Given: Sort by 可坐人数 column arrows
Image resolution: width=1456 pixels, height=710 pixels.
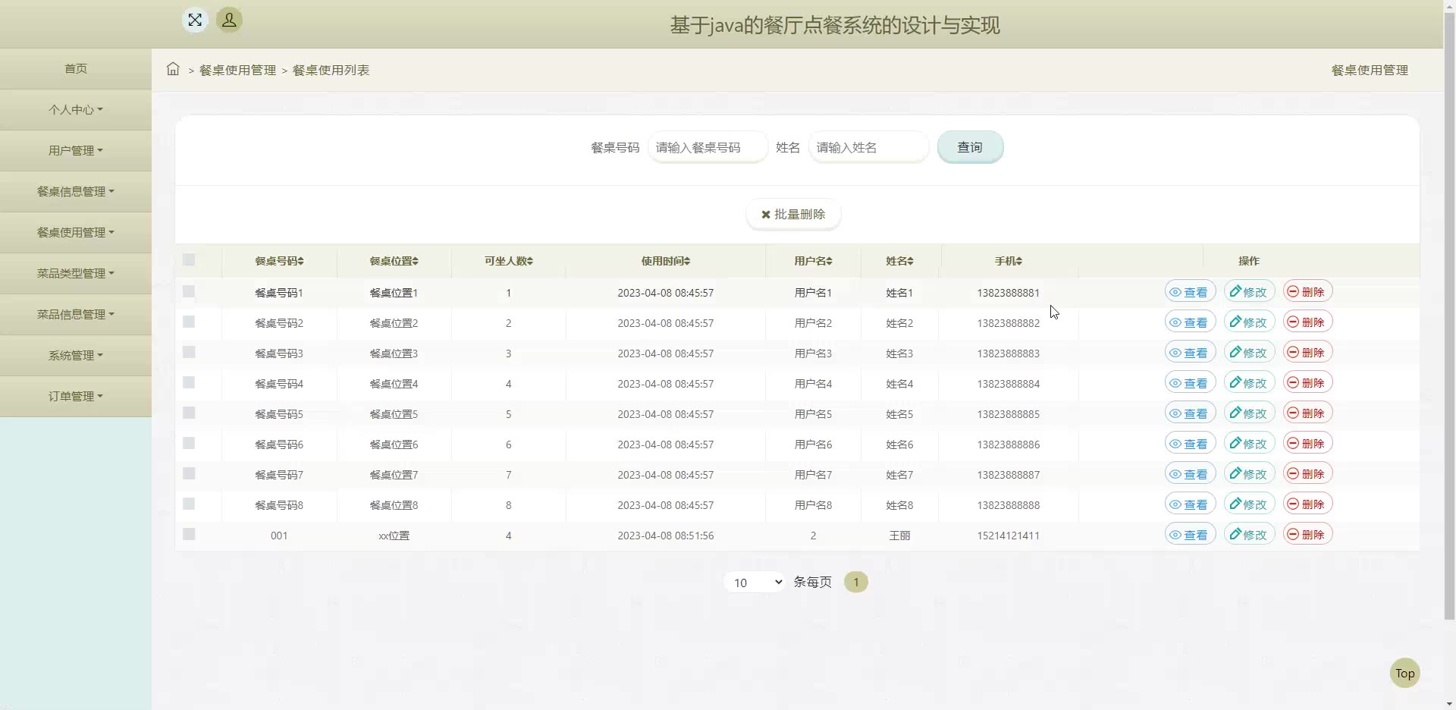Looking at the screenshot, I should pos(529,261).
